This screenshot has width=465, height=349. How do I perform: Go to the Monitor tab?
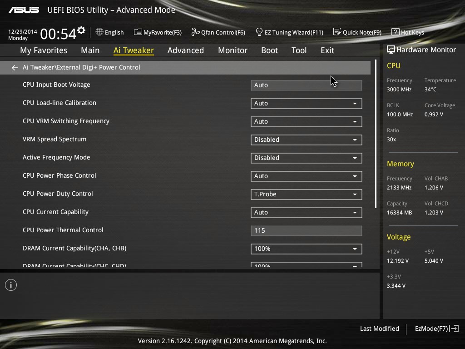[x=233, y=50]
